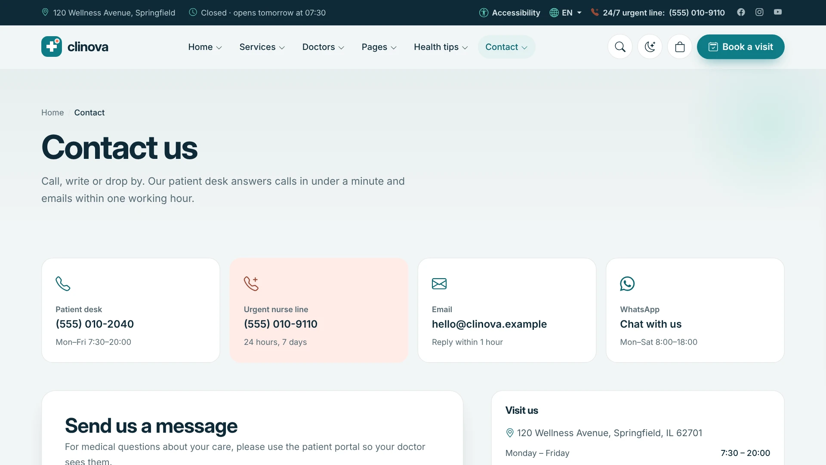
Task: Expand the Doctors menu
Action: pos(323,47)
